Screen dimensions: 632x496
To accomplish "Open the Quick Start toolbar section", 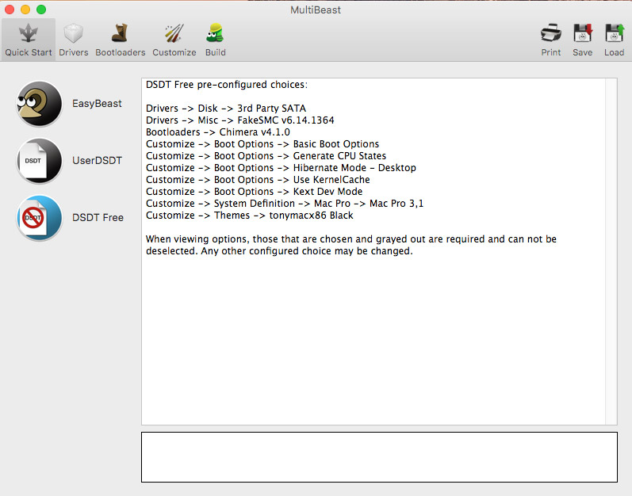I will (29, 40).
